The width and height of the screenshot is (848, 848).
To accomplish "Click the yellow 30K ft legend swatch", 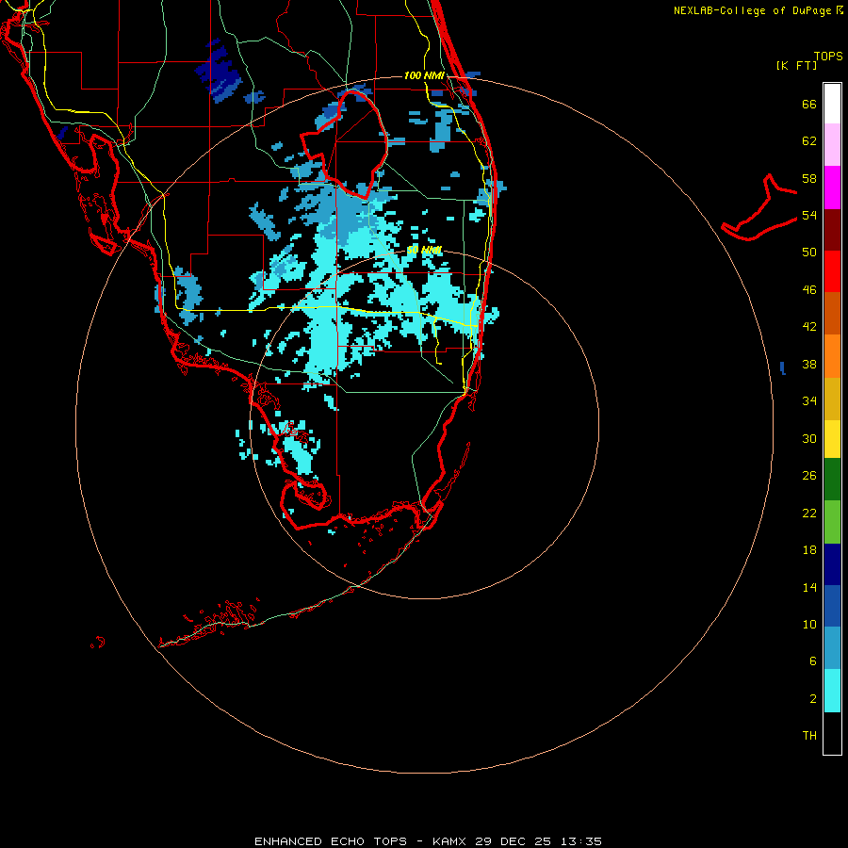I will tap(832, 439).
